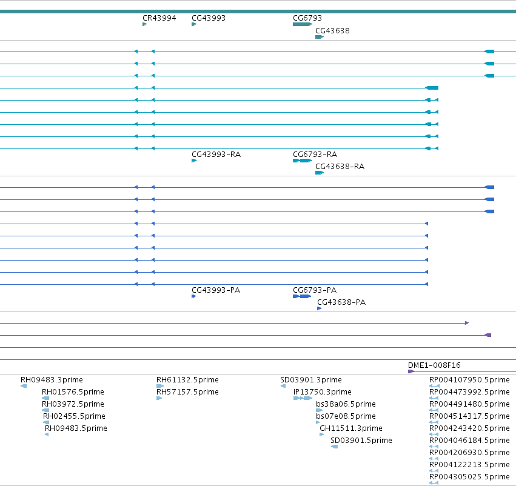Select SD03901.5prime EST label
The width and height of the screenshot is (516, 486).
coord(361,441)
